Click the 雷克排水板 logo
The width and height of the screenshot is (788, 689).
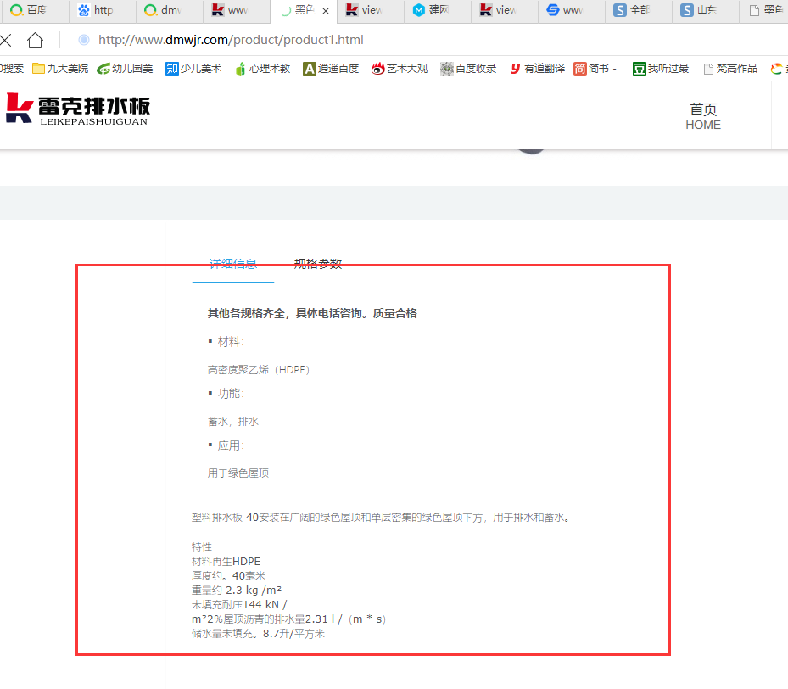(78, 109)
